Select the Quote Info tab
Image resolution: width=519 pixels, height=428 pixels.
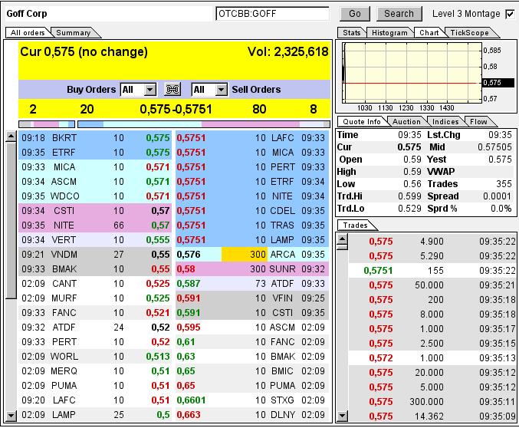(361, 122)
